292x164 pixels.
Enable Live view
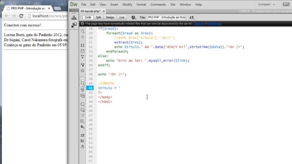tap(122, 17)
